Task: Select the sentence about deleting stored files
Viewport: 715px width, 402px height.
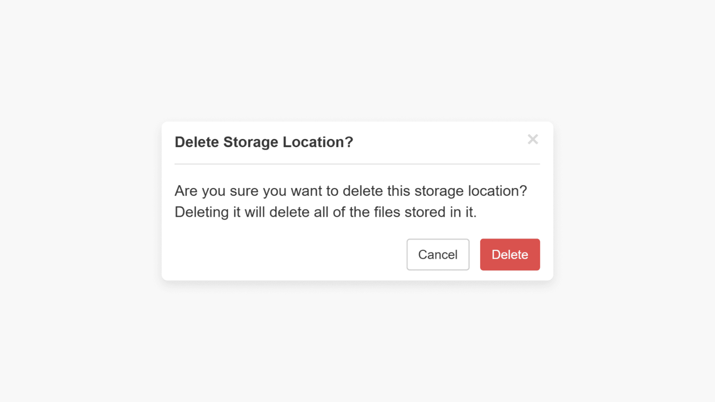Action: (326, 212)
